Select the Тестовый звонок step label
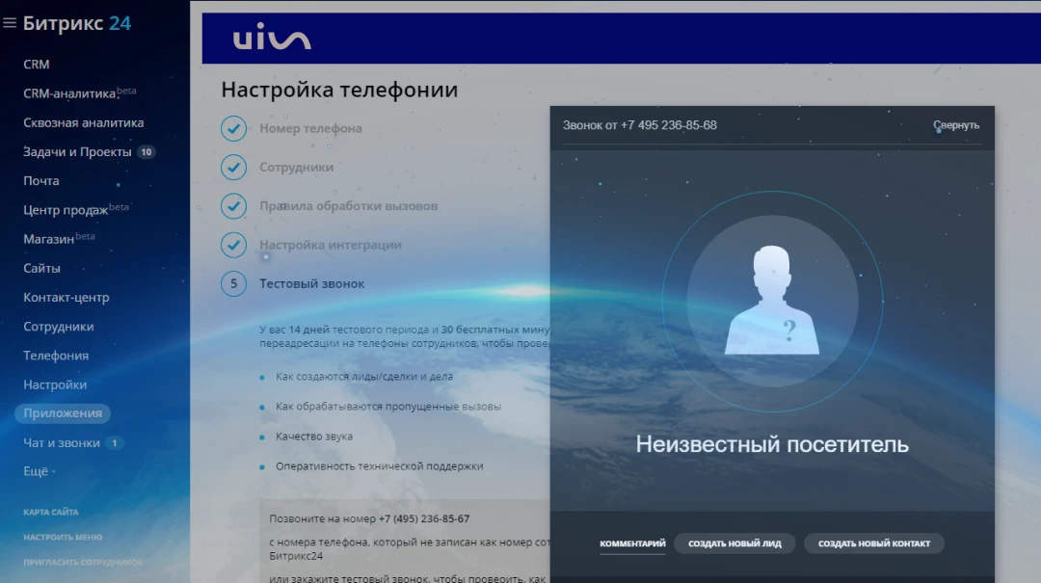1041x583 pixels. click(312, 284)
